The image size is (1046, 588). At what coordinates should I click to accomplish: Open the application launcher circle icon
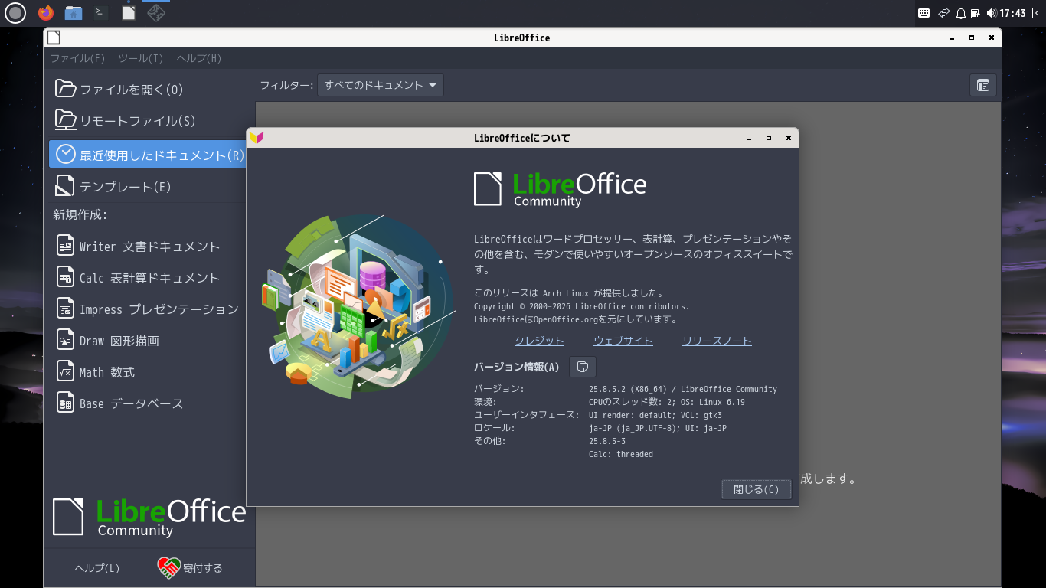[x=15, y=12]
